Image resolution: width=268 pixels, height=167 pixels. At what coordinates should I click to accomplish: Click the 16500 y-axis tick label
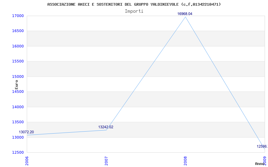coord(18,31)
